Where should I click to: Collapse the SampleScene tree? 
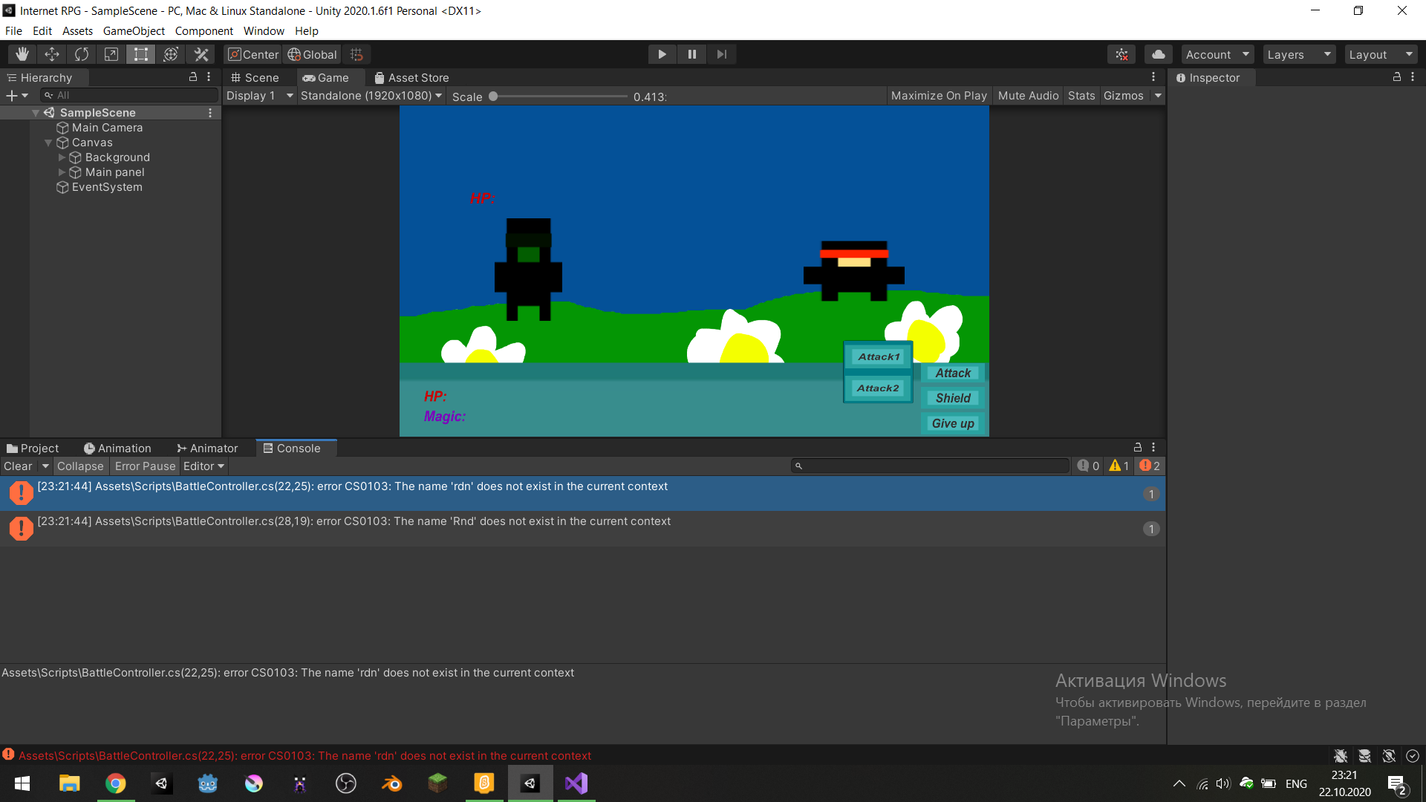[36, 113]
